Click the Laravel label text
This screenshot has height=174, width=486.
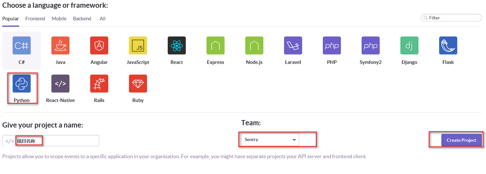pyautogui.click(x=293, y=62)
